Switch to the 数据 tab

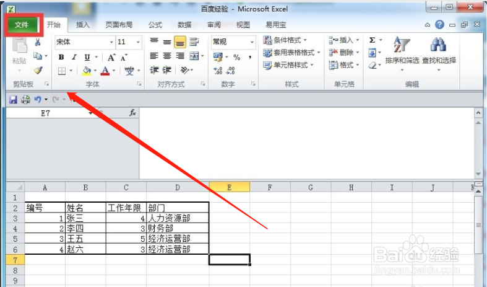(x=184, y=25)
